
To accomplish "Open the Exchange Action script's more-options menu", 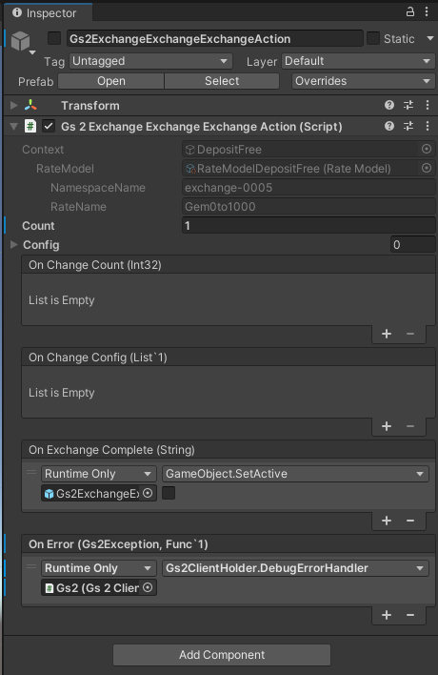I will pyautogui.click(x=428, y=126).
